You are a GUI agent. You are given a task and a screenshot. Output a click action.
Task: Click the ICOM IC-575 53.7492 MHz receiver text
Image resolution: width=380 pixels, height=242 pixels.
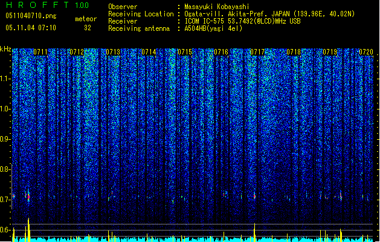click(x=242, y=21)
